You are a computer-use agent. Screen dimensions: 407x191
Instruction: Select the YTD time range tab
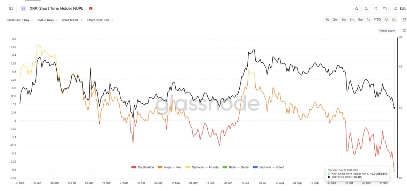tap(377, 20)
